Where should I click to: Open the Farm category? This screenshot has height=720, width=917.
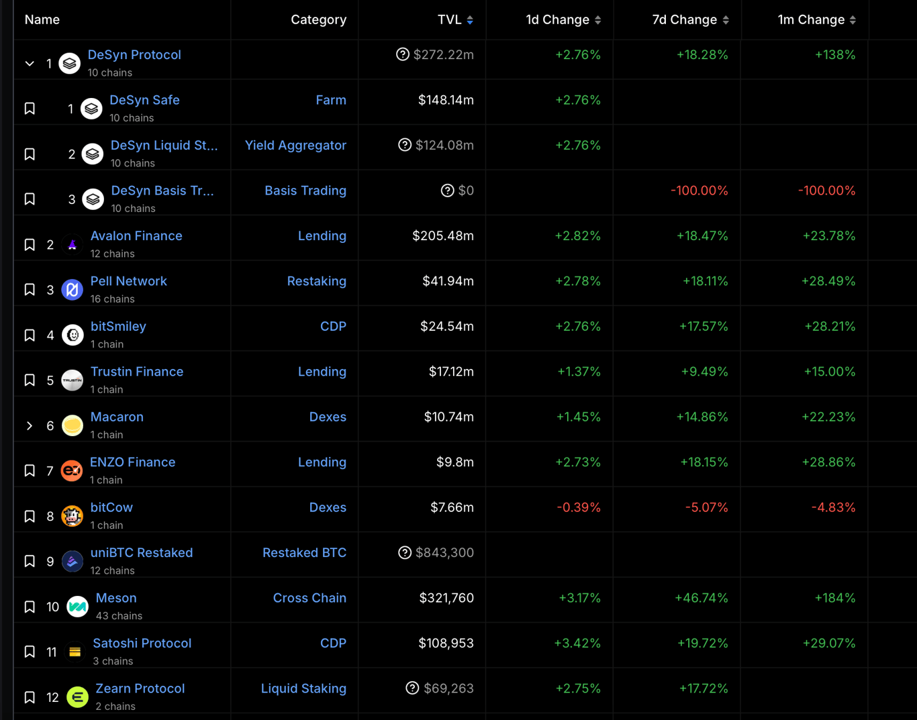tap(331, 100)
